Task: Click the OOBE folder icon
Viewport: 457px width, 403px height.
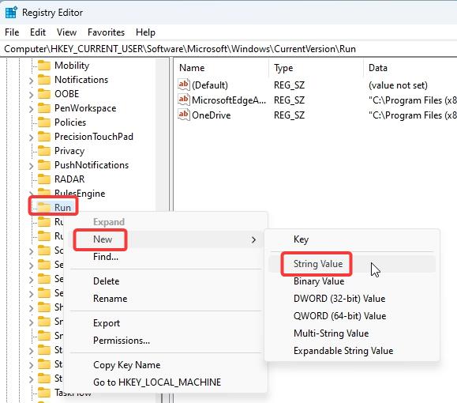Action: [44, 94]
